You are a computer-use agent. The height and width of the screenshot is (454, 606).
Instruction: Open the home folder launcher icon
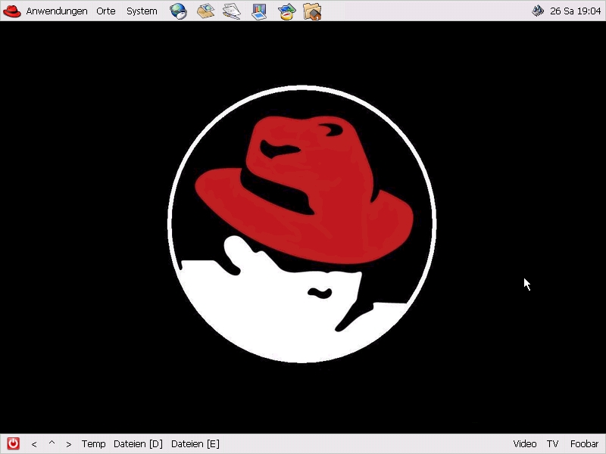click(312, 11)
